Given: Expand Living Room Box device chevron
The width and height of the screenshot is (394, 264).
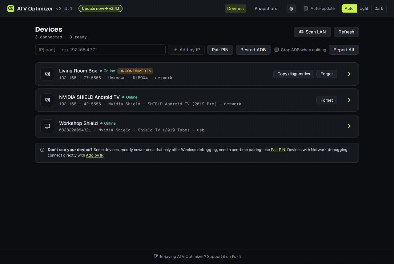Looking at the screenshot, I should point(349,74).
